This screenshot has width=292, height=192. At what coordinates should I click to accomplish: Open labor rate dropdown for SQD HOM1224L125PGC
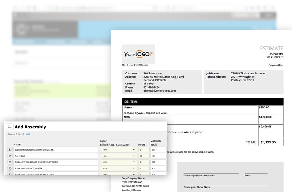click(118, 150)
